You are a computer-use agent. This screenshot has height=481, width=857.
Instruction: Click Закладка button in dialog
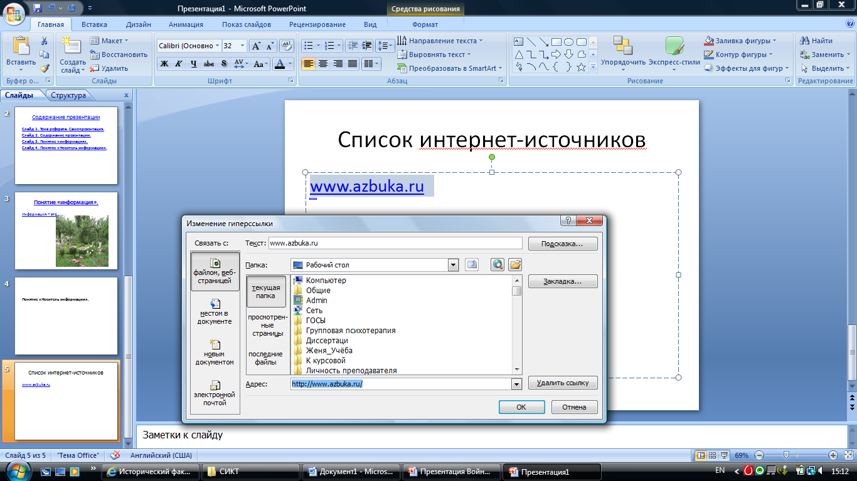coord(563,281)
